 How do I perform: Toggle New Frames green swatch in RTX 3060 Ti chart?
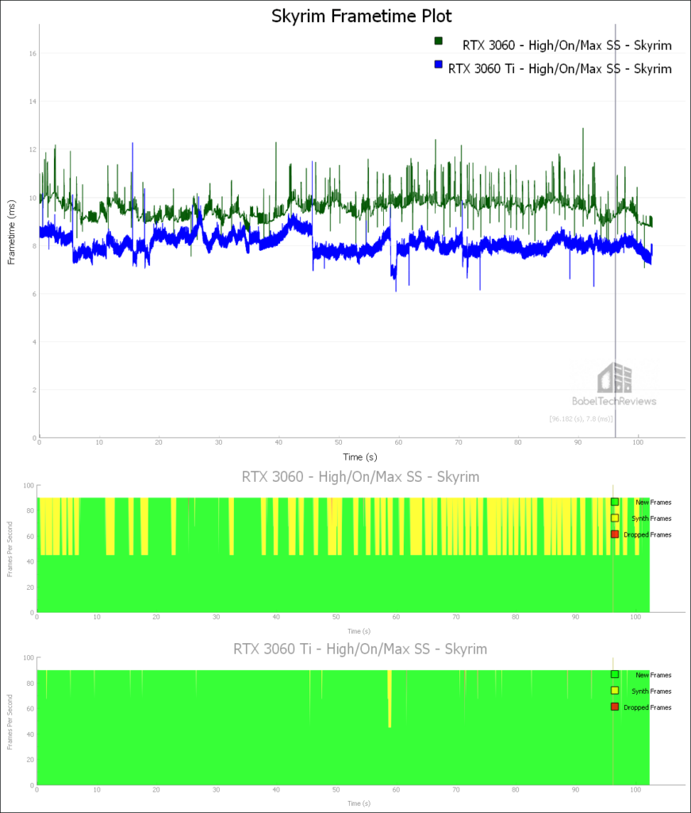[614, 675]
